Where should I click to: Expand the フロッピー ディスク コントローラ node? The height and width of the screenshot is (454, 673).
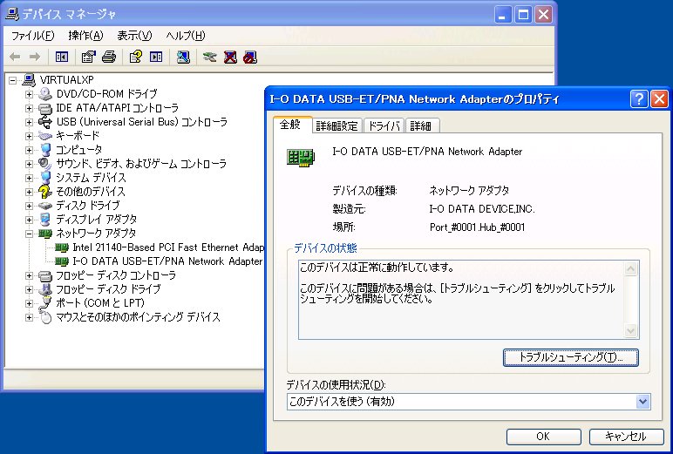click(29, 275)
